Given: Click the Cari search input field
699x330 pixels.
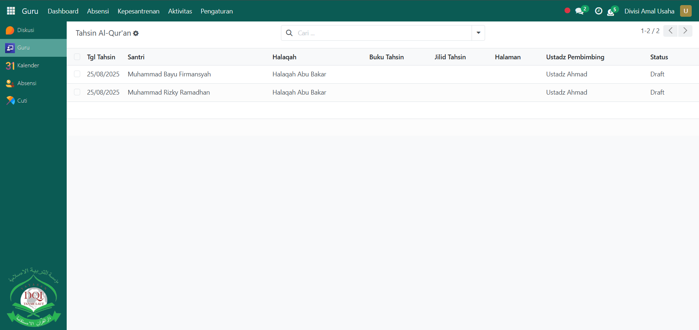Looking at the screenshot, I should pos(383,33).
